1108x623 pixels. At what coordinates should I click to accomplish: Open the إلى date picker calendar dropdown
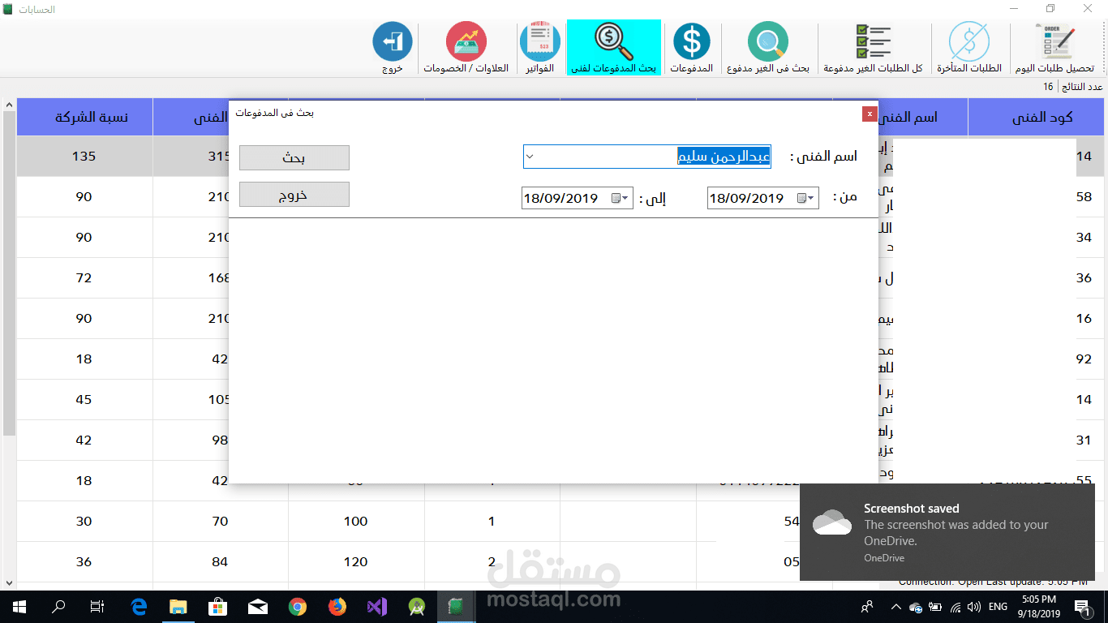point(620,198)
